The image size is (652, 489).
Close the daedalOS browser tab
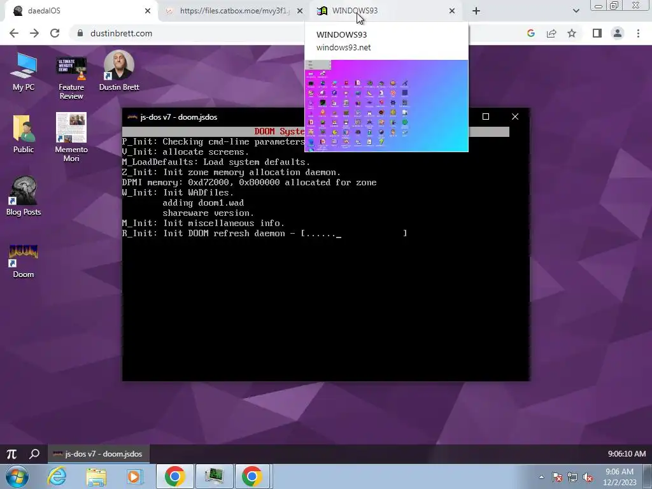(147, 11)
